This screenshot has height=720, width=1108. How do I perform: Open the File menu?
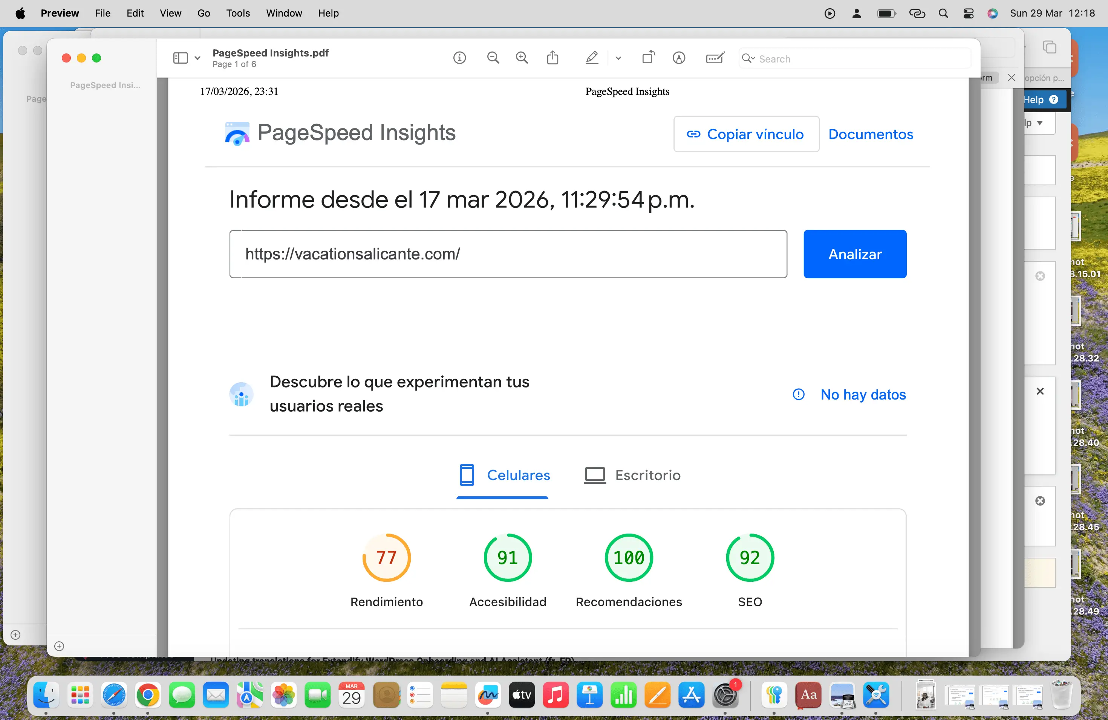coord(103,13)
